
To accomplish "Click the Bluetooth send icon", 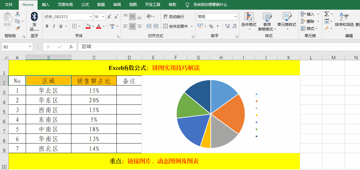I will click(x=34, y=16).
